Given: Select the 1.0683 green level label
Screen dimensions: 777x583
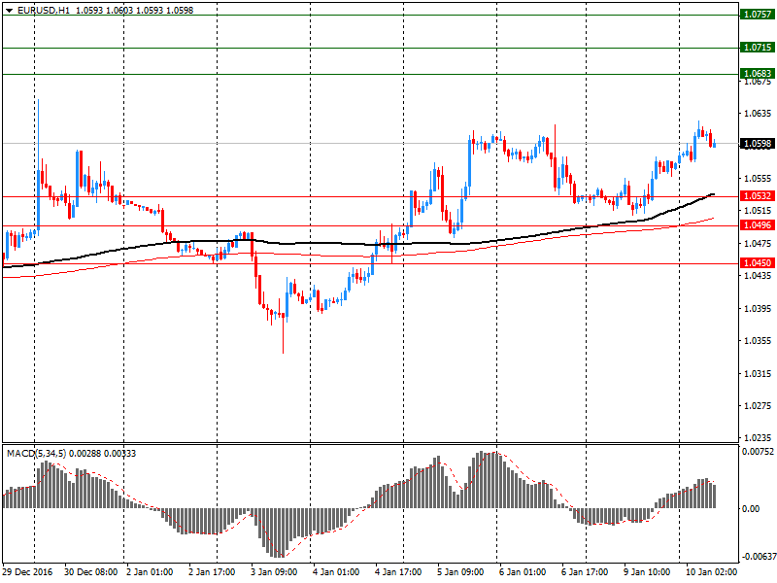Looking at the screenshot, I should point(758,74).
